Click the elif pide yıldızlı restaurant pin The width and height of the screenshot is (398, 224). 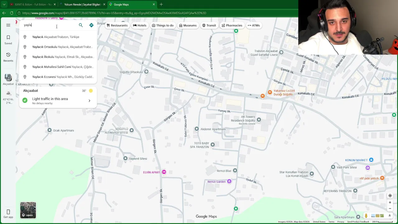(x=382, y=178)
